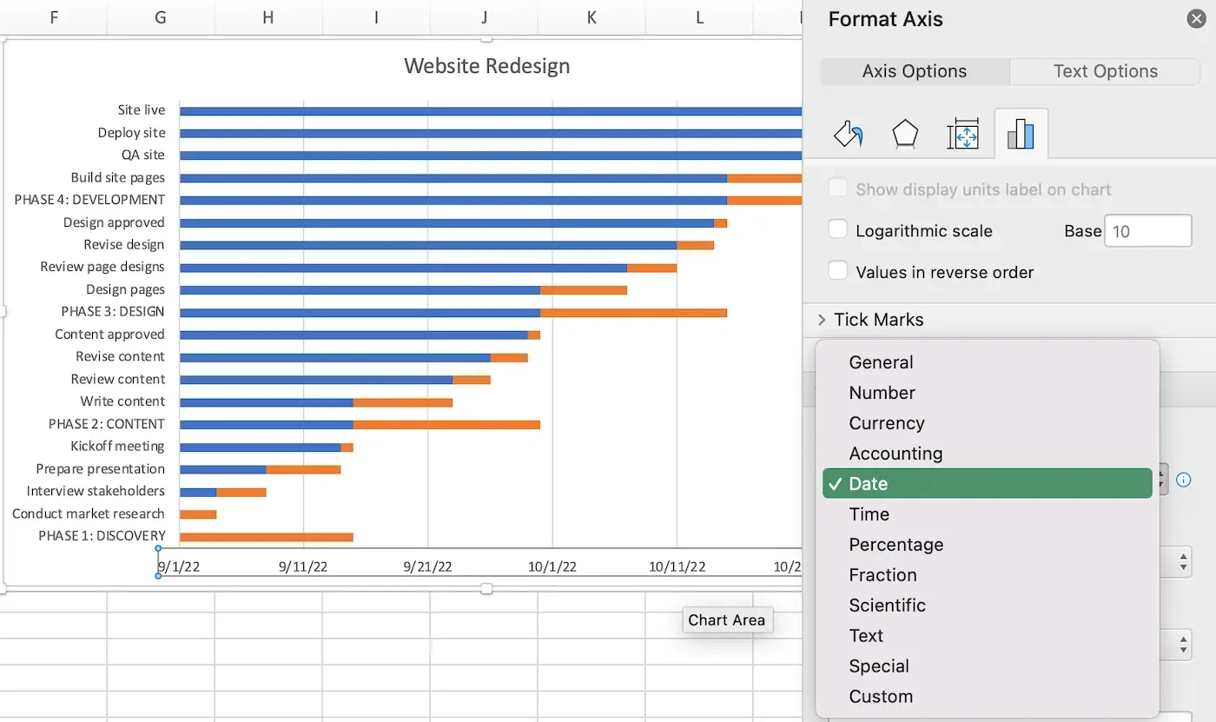Select Scientific from the category list
The image size is (1216, 722).
click(x=887, y=605)
